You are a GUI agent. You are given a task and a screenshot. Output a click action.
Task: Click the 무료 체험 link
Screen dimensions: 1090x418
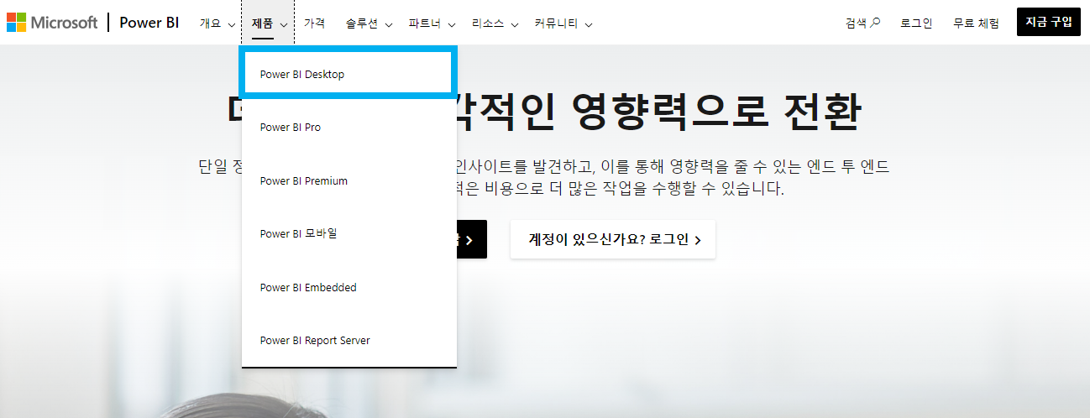pos(976,23)
